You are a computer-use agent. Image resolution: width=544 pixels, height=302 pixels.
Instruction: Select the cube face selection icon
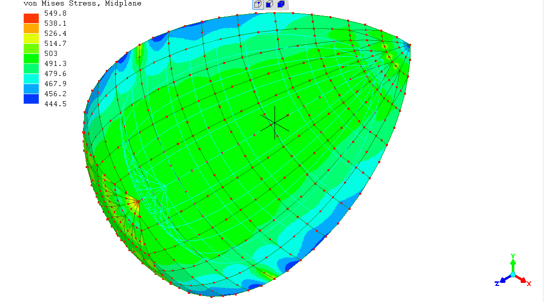tap(269, 5)
